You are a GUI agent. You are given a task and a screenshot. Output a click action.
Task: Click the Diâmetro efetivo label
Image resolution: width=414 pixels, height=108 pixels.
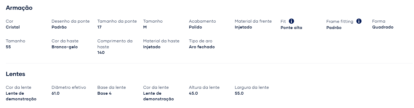click(x=69, y=87)
